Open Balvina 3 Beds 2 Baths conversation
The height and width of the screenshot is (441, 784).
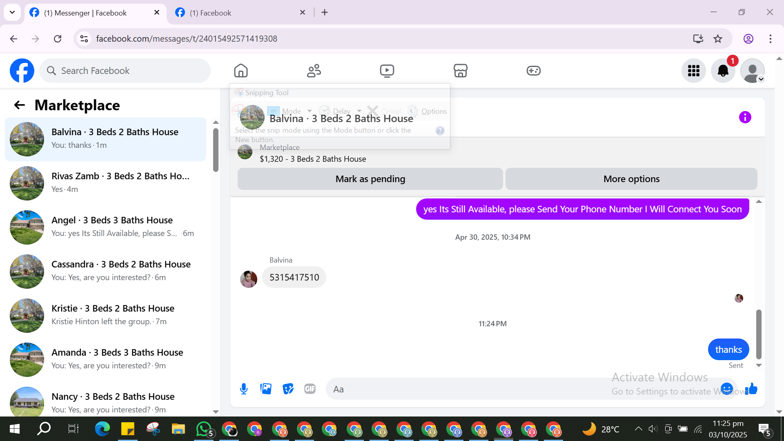105,139
